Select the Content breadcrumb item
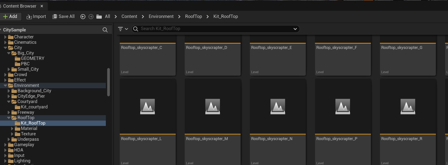The image size is (448, 165). [129, 16]
